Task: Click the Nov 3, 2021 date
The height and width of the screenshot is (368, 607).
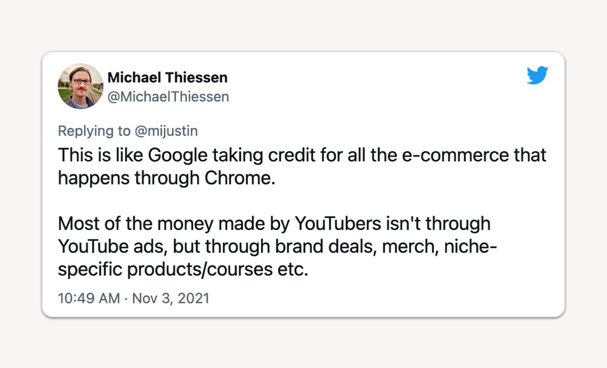Action: point(170,298)
